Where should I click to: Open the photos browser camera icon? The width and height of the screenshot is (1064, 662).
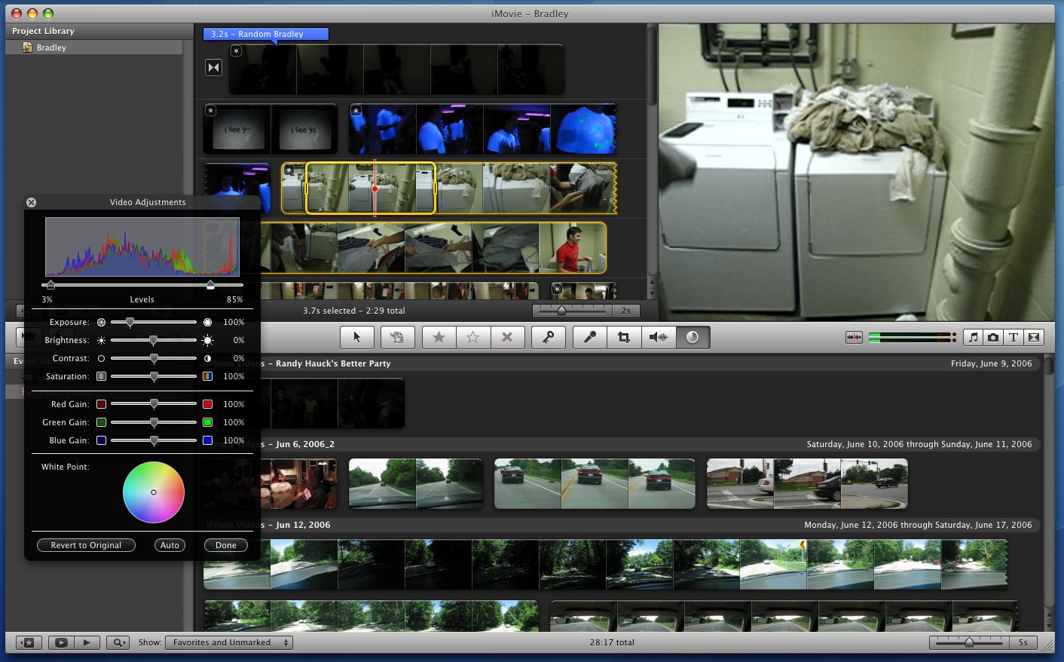tap(993, 337)
